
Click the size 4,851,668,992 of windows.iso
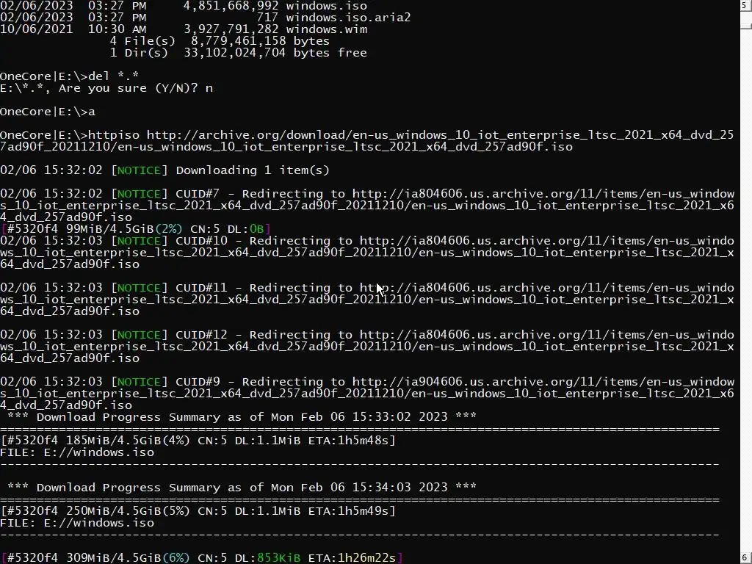point(231,6)
